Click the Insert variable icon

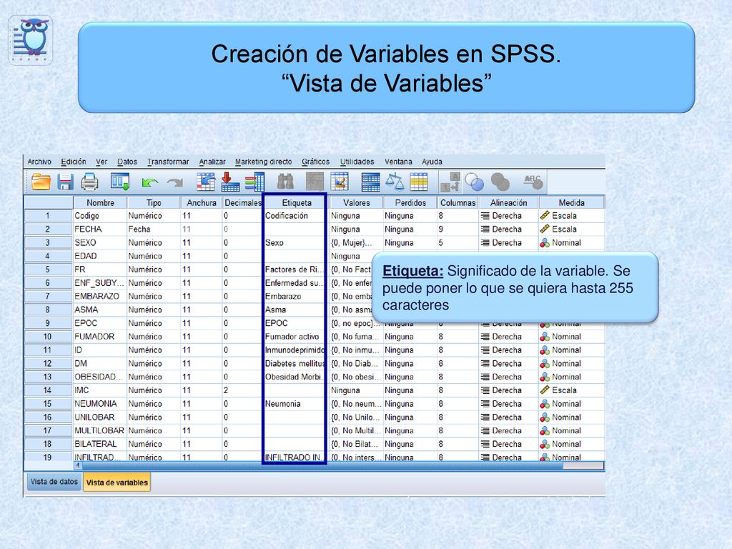click(x=340, y=182)
